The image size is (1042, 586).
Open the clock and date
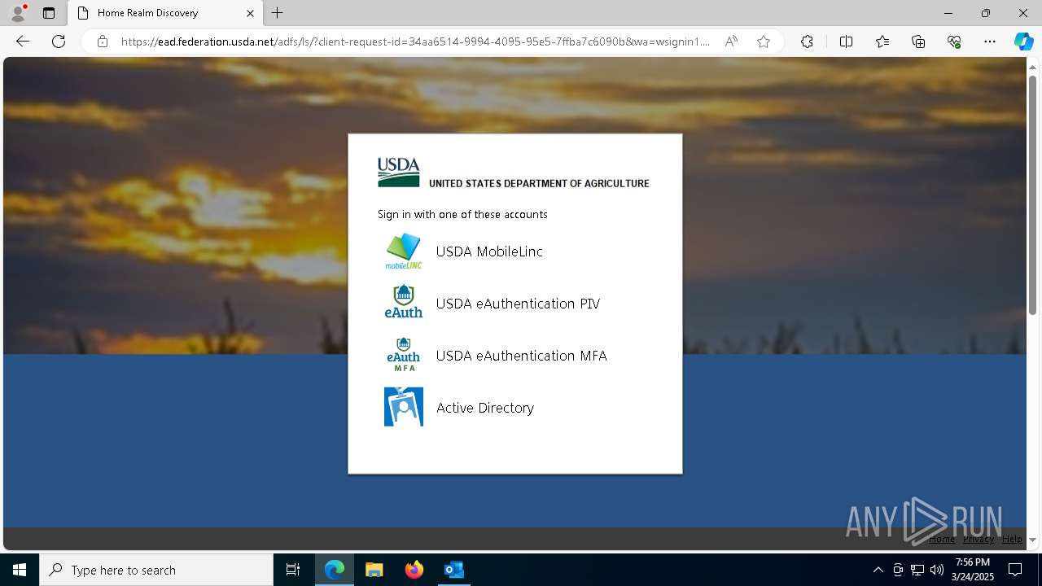[x=973, y=570]
